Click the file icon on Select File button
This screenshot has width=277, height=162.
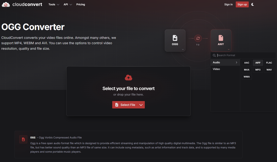117,105
